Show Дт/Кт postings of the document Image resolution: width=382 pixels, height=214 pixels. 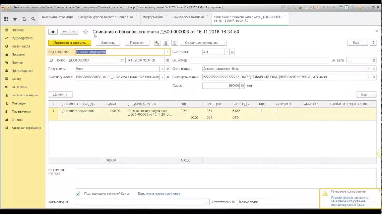pos(157,43)
